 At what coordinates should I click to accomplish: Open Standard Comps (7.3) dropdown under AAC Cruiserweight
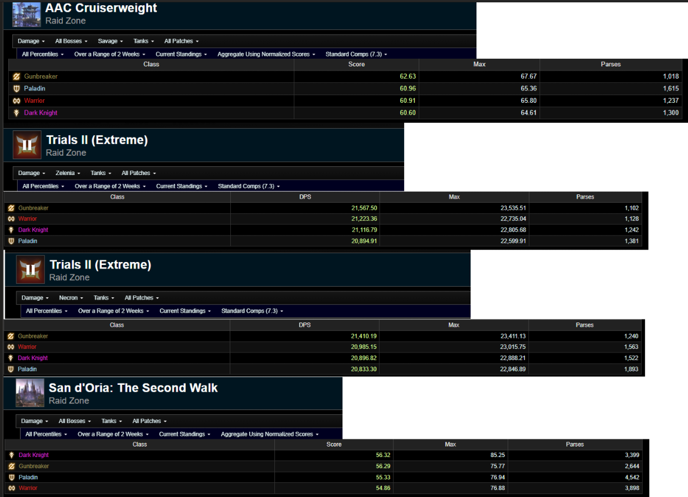click(x=356, y=55)
